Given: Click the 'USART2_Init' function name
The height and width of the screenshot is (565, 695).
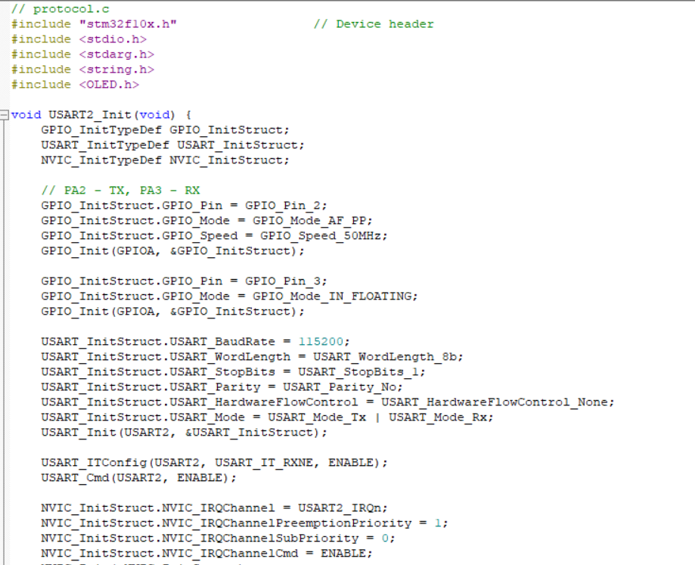Looking at the screenshot, I should (90, 115).
